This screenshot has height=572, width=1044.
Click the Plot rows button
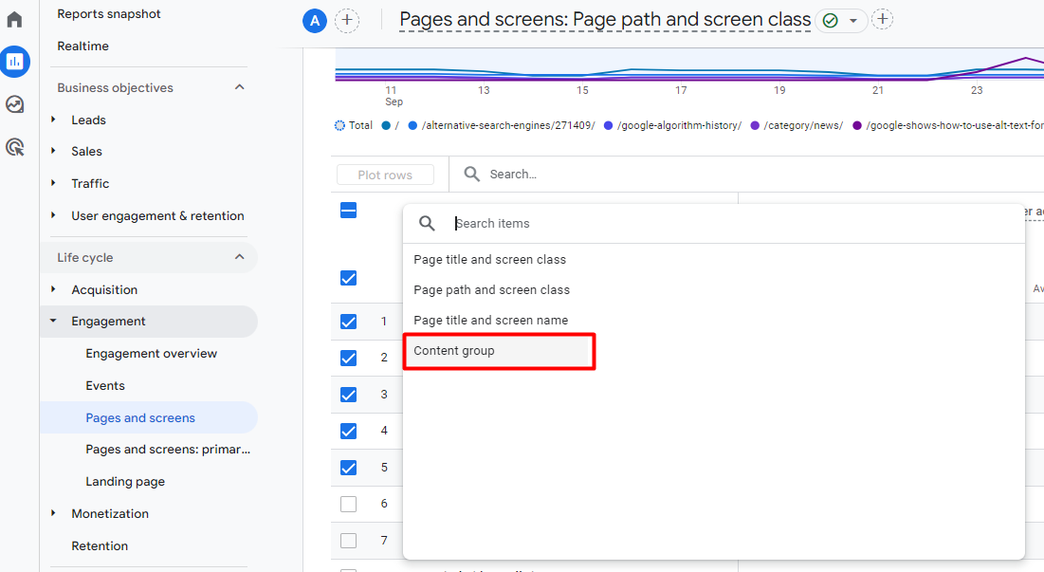click(384, 174)
